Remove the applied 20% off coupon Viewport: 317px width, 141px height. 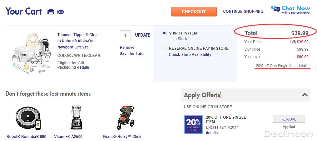289,119
